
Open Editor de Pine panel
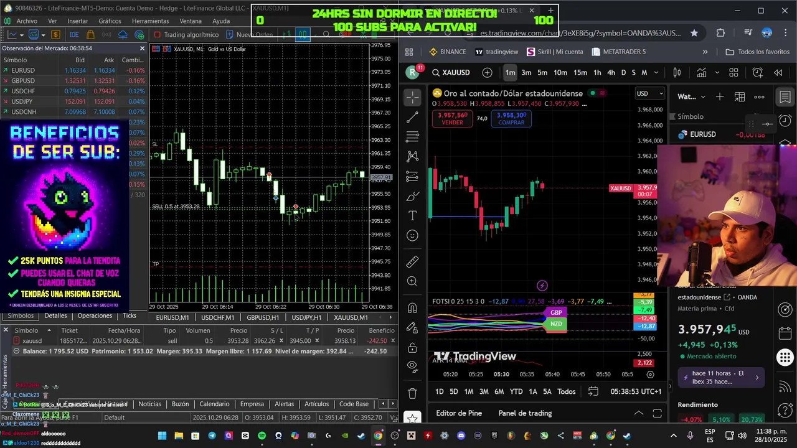459,413
